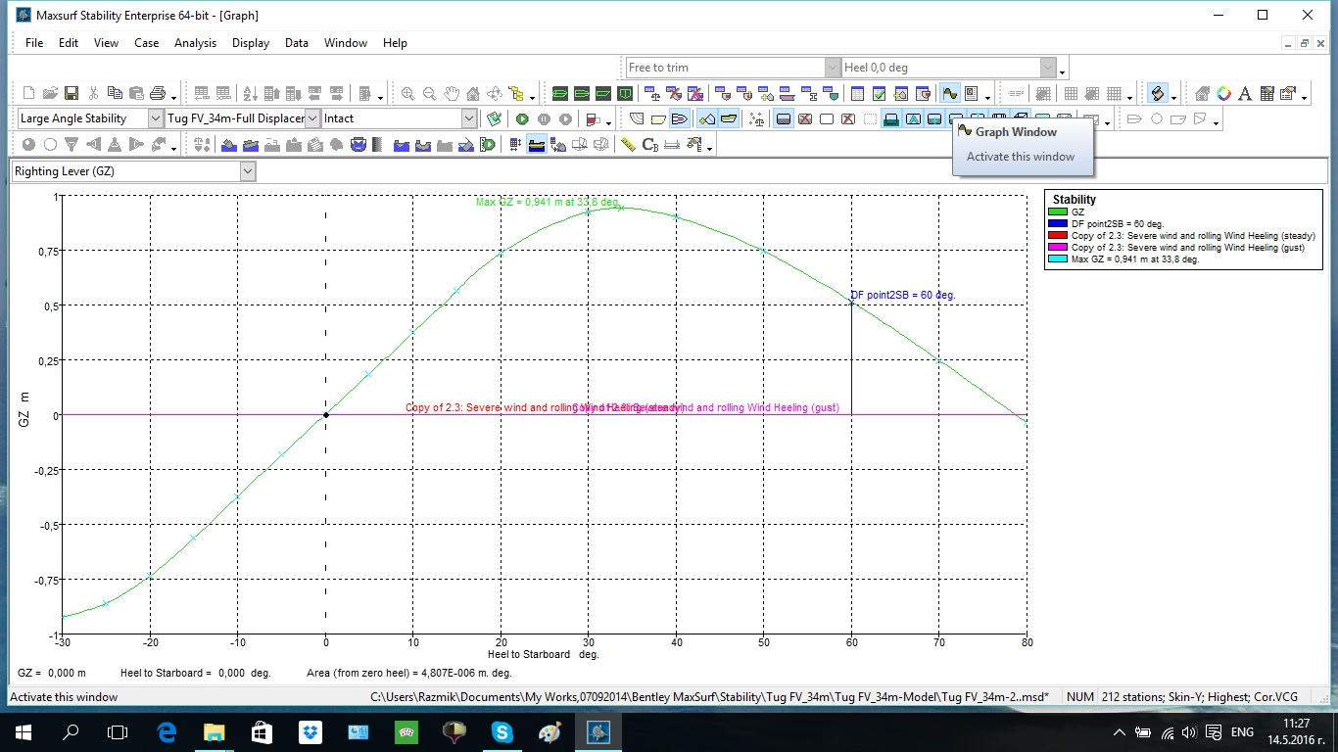Select the Pan hand tool
This screenshot has width=1338, height=752.
452,94
